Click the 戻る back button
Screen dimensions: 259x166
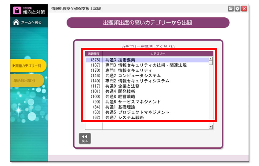coord(85,138)
